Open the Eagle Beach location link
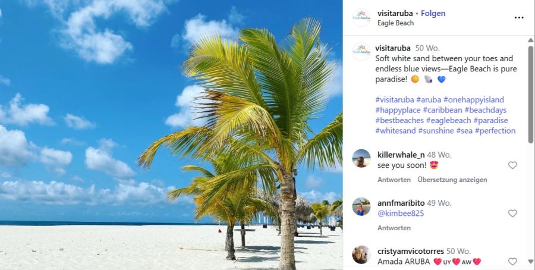This screenshot has height=270, width=535. [395, 23]
